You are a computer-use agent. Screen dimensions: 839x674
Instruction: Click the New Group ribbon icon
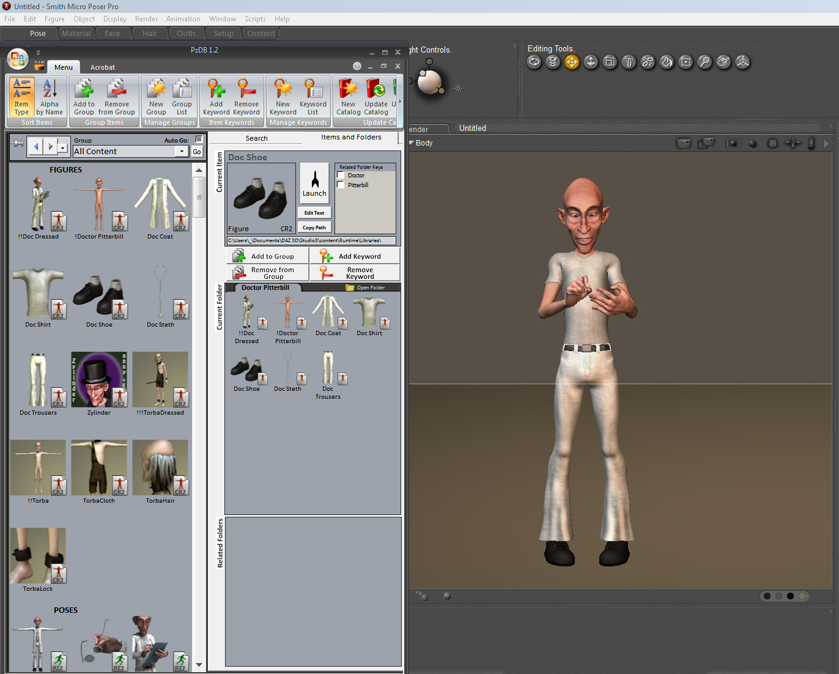click(x=156, y=97)
